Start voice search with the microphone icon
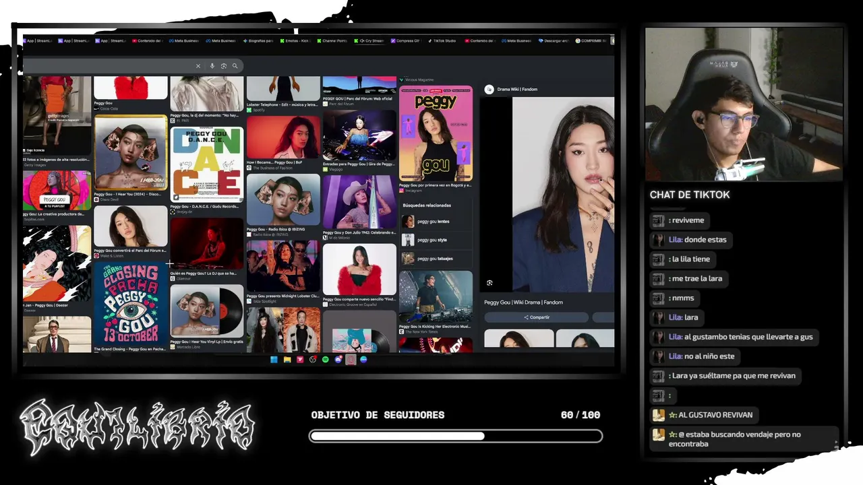The height and width of the screenshot is (485, 863). 212,66
